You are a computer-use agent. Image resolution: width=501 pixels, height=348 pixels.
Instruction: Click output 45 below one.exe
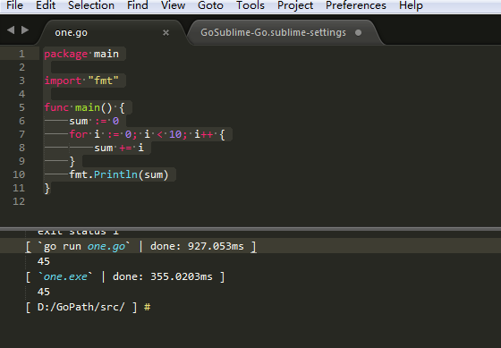(x=44, y=292)
